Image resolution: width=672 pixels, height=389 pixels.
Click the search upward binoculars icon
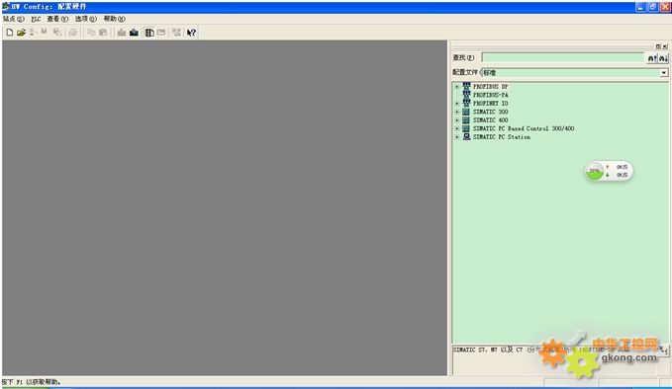(x=652, y=58)
